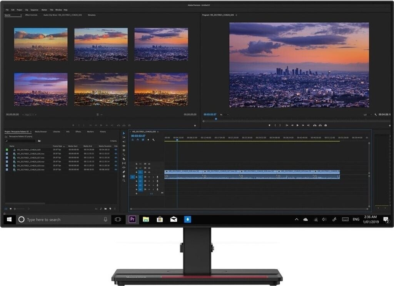This screenshot has height=286, width=394.
Task: Open the Project panel menu
Action: pyautogui.click(x=31, y=132)
